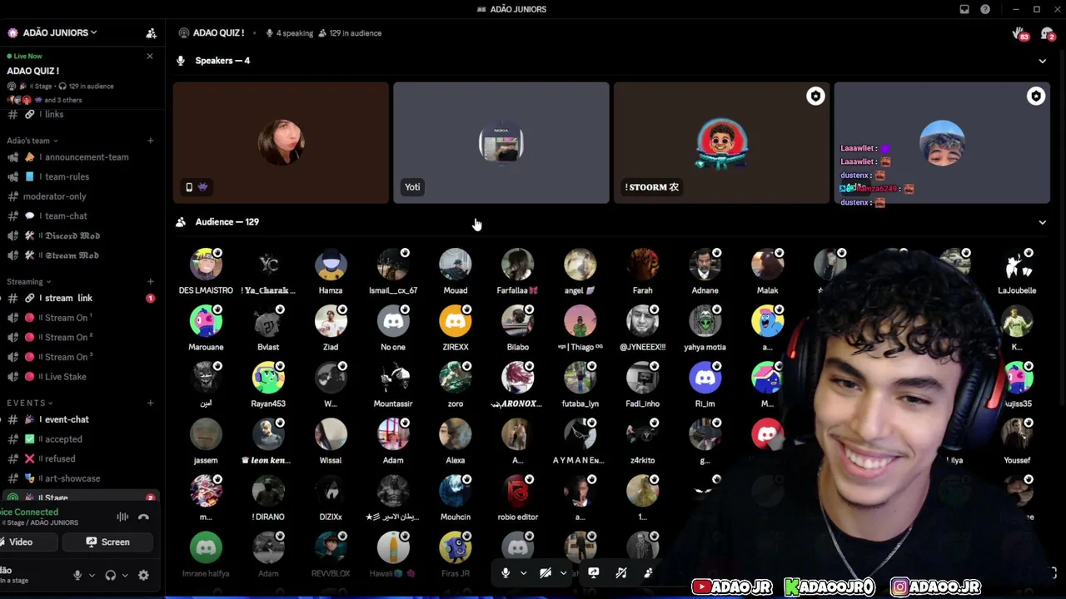Open mic options arrow in stage bar
Viewport: 1066px width, 599px height.
point(523,572)
